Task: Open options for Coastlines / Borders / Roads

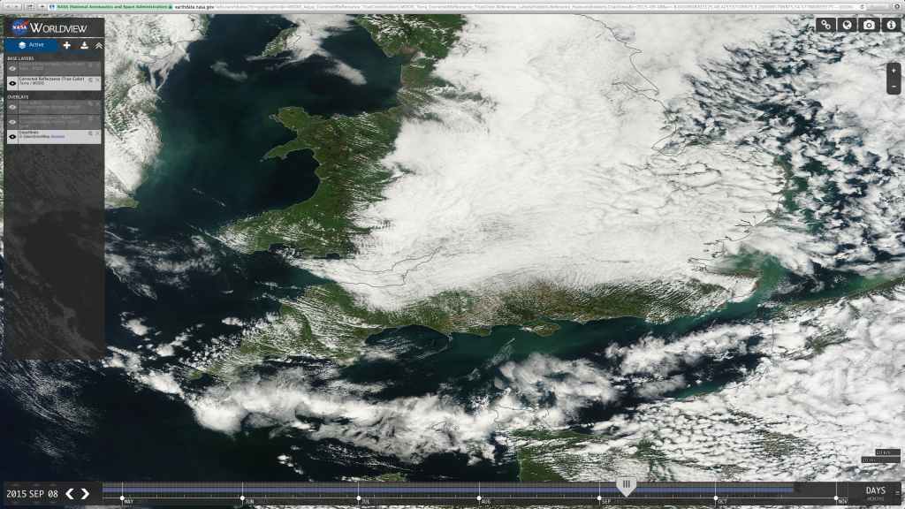Action: click(x=90, y=118)
